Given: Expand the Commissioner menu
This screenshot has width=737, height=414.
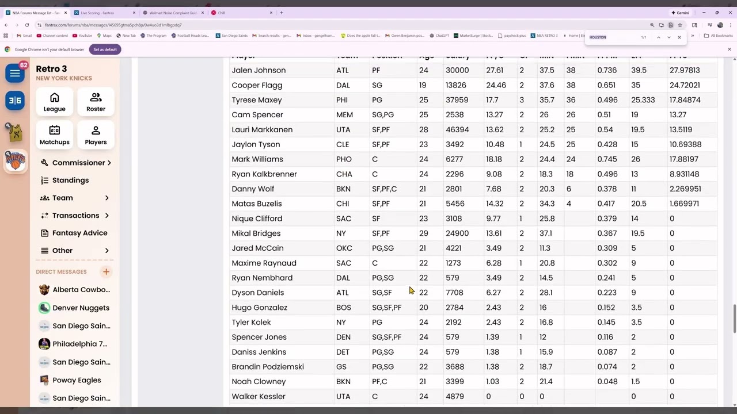Looking at the screenshot, I should click(x=75, y=163).
